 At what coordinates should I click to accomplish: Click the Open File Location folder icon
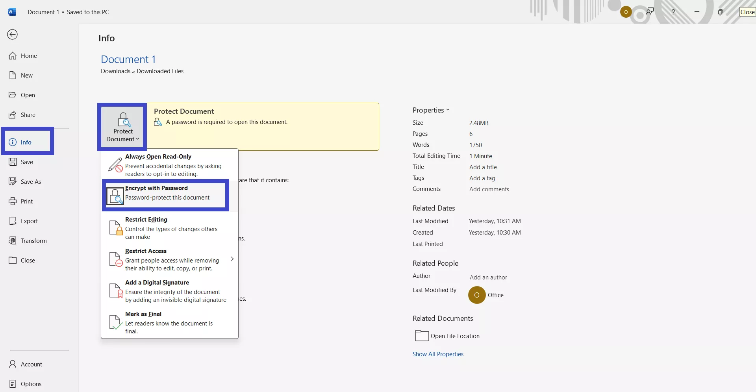click(x=422, y=336)
